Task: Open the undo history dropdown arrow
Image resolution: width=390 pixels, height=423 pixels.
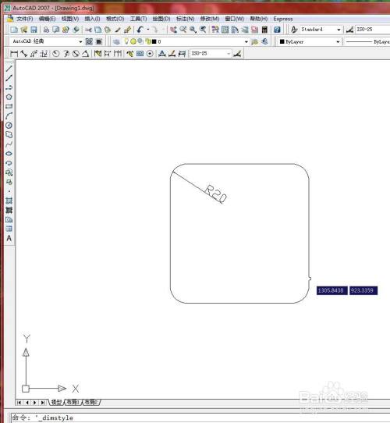Action: (x=148, y=30)
